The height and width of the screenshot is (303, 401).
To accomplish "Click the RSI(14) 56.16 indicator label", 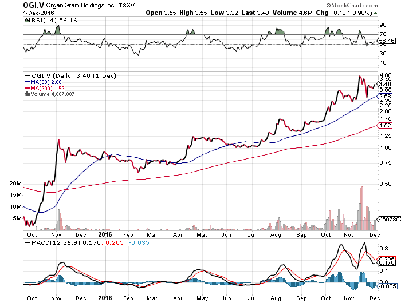I will 54,20.
